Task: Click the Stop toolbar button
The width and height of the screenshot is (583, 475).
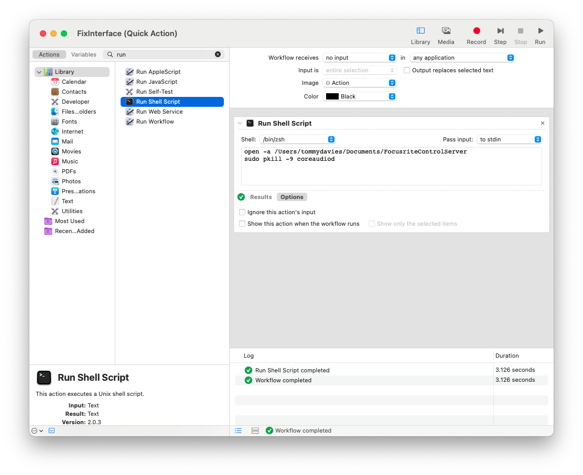Action: 520,36
